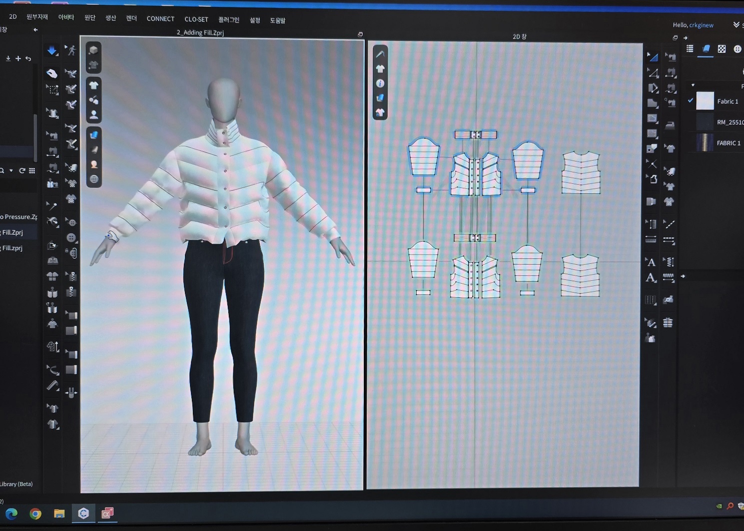The image size is (744, 531).
Task: Collapse the fabric list disclosure triangle
Action: click(693, 85)
